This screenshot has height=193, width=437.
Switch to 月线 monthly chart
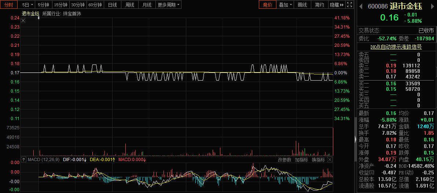(x=147, y=5)
